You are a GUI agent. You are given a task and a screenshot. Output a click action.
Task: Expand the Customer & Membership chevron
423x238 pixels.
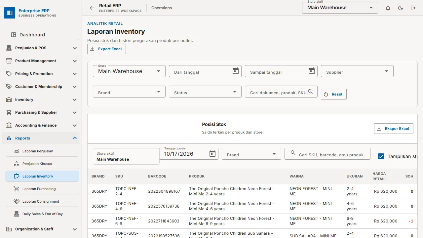(x=75, y=87)
